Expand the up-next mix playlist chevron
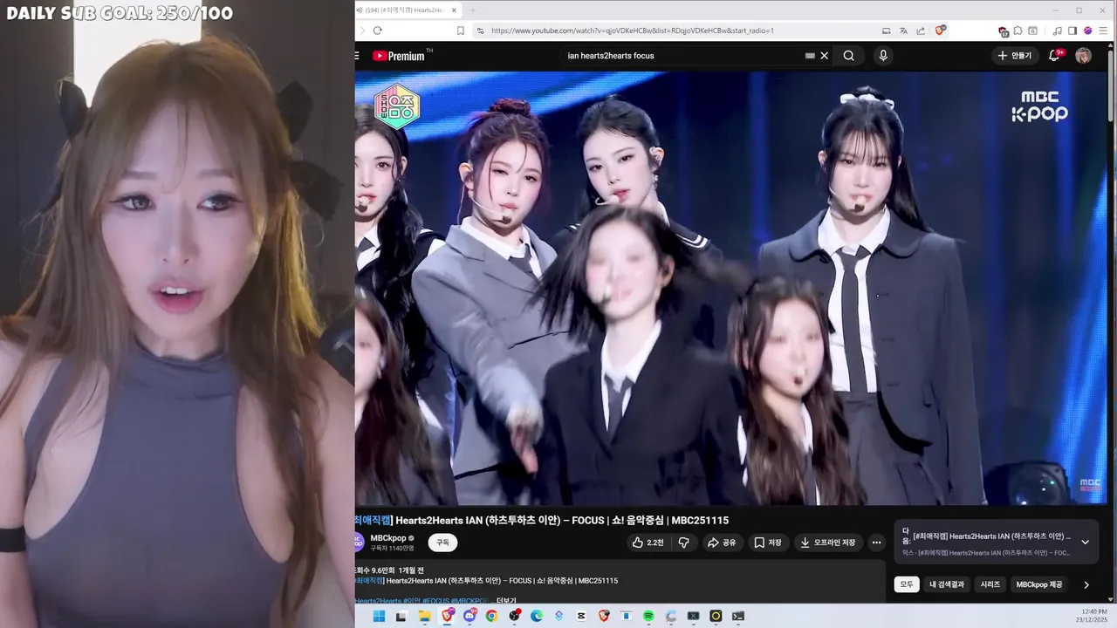Screen dimensions: 1117x628 1085,542
